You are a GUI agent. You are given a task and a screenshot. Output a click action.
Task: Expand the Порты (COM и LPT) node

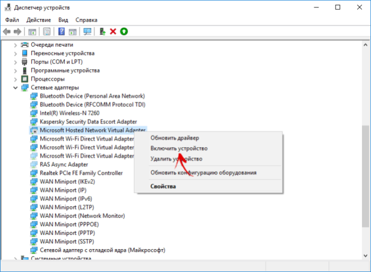[15, 62]
